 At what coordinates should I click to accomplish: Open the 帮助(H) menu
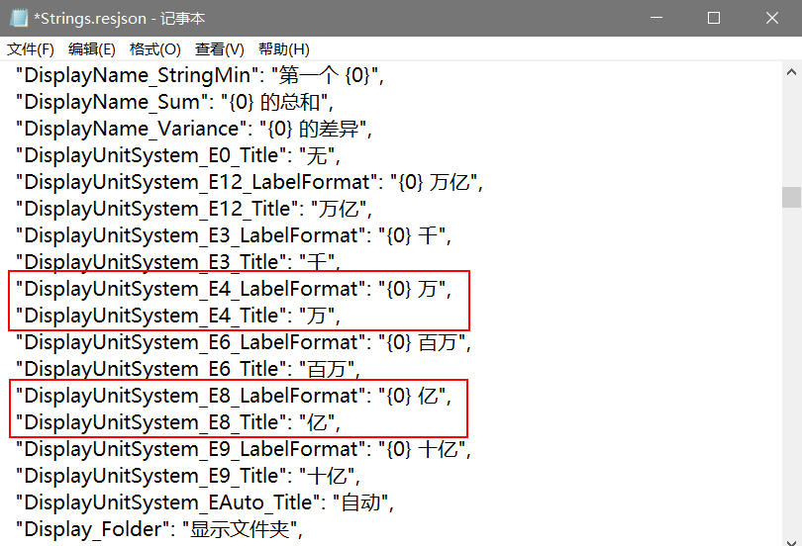[x=284, y=49]
